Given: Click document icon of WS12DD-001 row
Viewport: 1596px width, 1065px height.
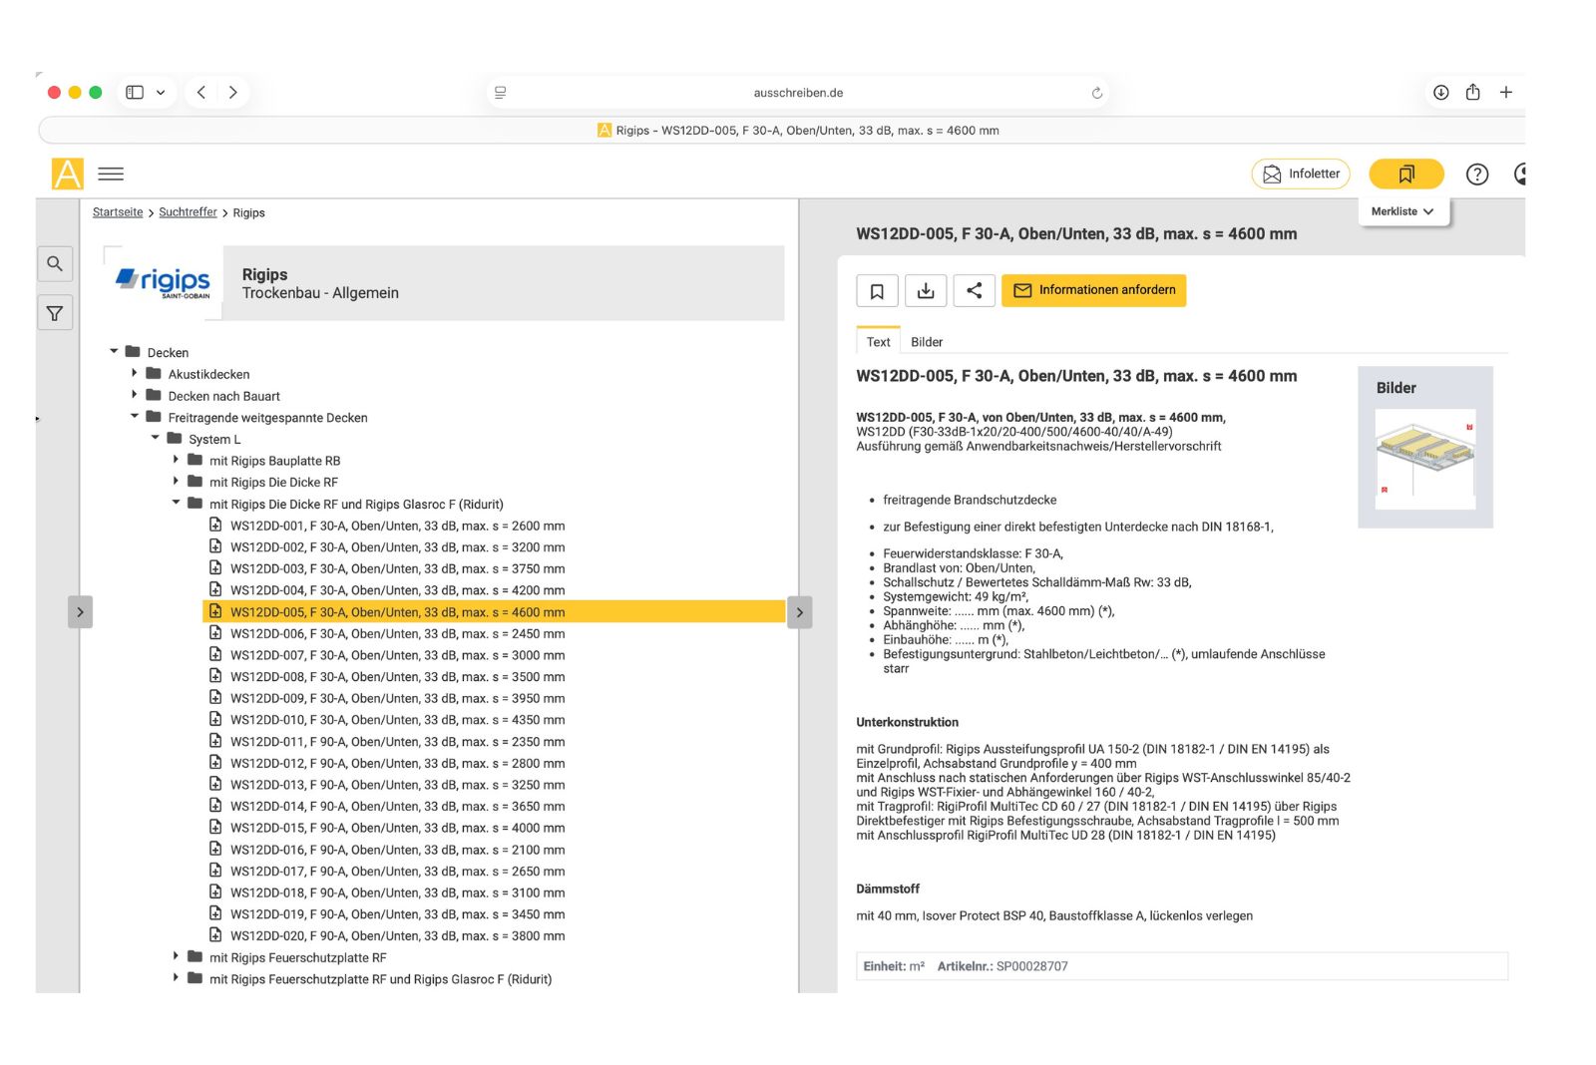Looking at the screenshot, I should (x=215, y=526).
